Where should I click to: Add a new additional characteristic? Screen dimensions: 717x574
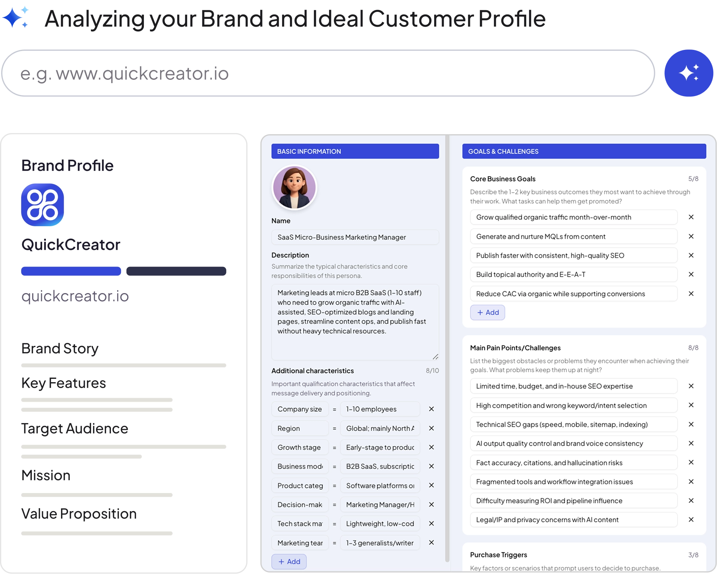point(289,562)
